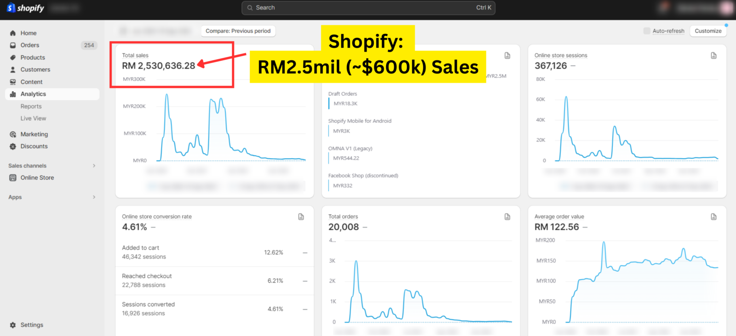736x336 pixels.
Task: Open the Home sidebar icon
Action: (13, 33)
